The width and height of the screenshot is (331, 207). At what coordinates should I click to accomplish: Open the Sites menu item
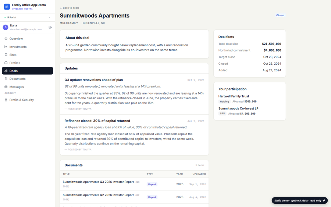pyautogui.click(x=28, y=55)
